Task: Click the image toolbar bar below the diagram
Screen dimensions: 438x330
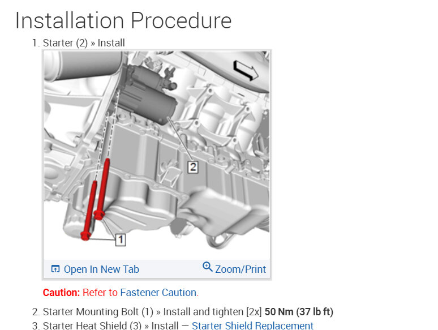Action: coord(157,269)
